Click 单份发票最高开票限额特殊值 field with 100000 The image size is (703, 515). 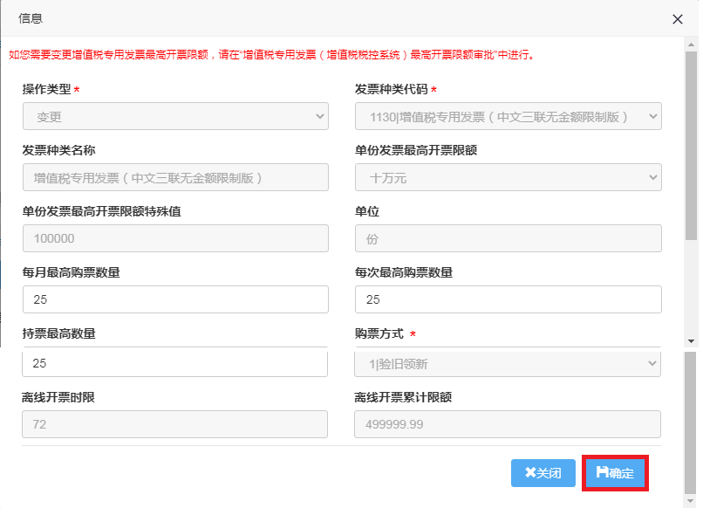pos(175,238)
